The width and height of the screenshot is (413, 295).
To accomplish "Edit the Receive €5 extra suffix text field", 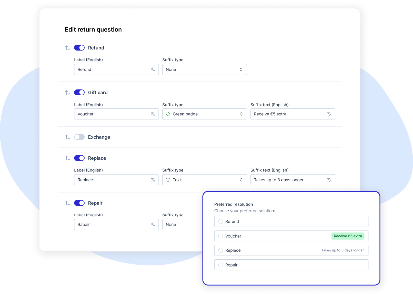I will (x=293, y=114).
